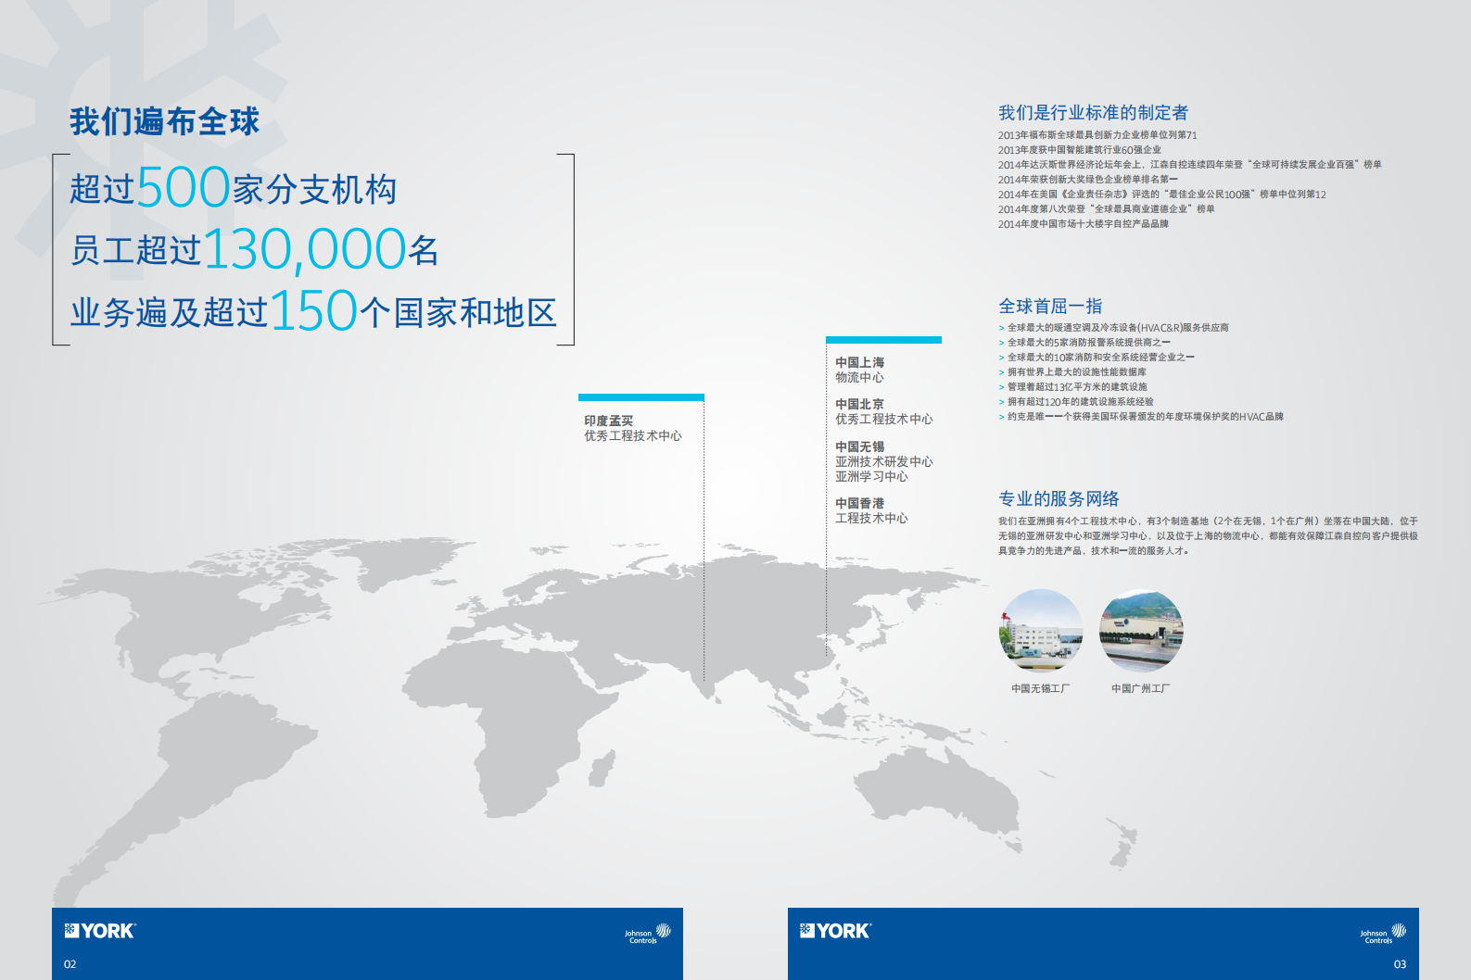The width and height of the screenshot is (1471, 980).
Task: Select the 专业的服务网络 section heading
Action: pos(1059,499)
